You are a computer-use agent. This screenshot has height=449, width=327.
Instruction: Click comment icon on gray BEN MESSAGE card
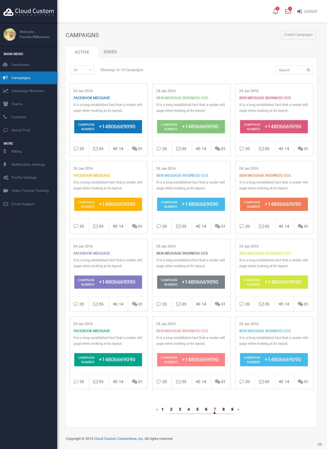[159, 304]
